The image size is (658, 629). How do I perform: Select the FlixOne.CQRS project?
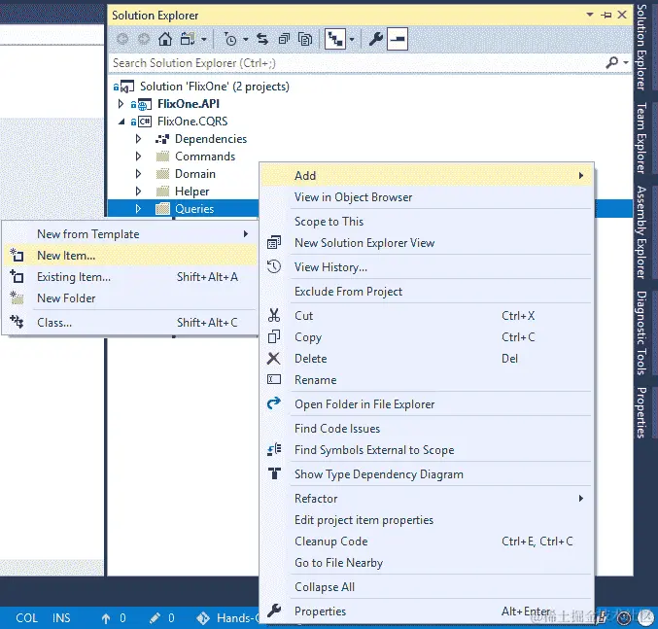pos(192,122)
